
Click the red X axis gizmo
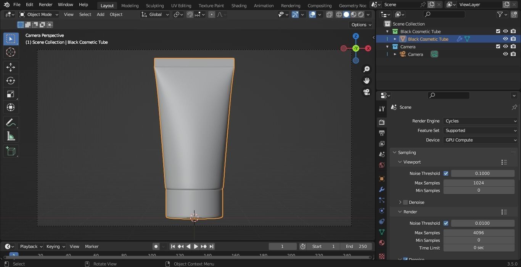(x=368, y=48)
